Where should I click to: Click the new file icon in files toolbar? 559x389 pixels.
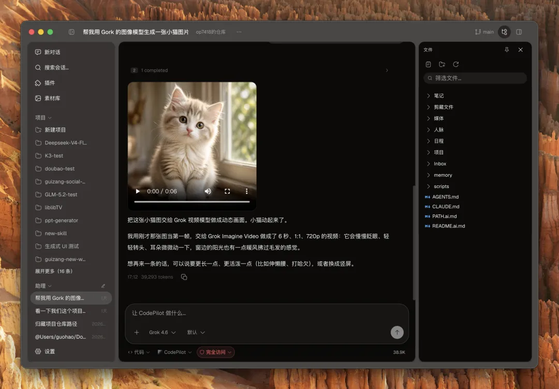[x=428, y=64]
